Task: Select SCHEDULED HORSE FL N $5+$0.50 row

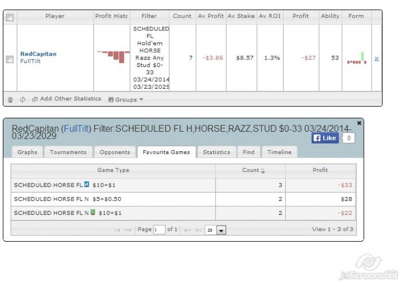Action: pyautogui.click(x=183, y=199)
